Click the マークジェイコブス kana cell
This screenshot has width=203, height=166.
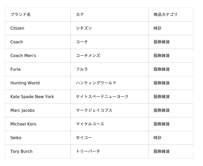pyautogui.click(x=94, y=110)
